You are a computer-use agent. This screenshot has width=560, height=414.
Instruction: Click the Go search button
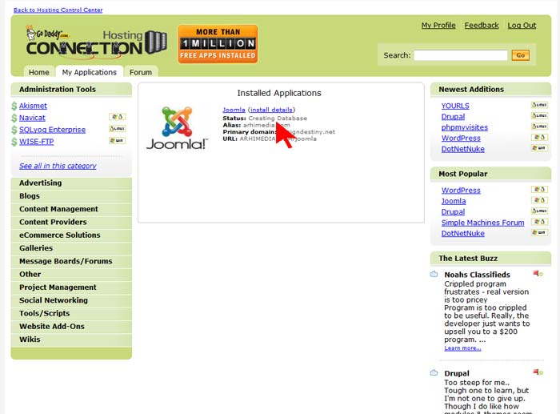(520, 55)
